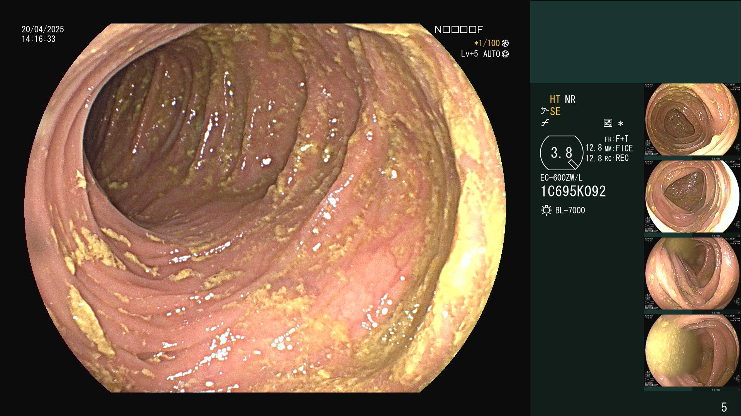Open the third thumbnail showing collapsed folded lumen
Image resolution: width=741 pixels, height=416 pixels.
pos(692,274)
